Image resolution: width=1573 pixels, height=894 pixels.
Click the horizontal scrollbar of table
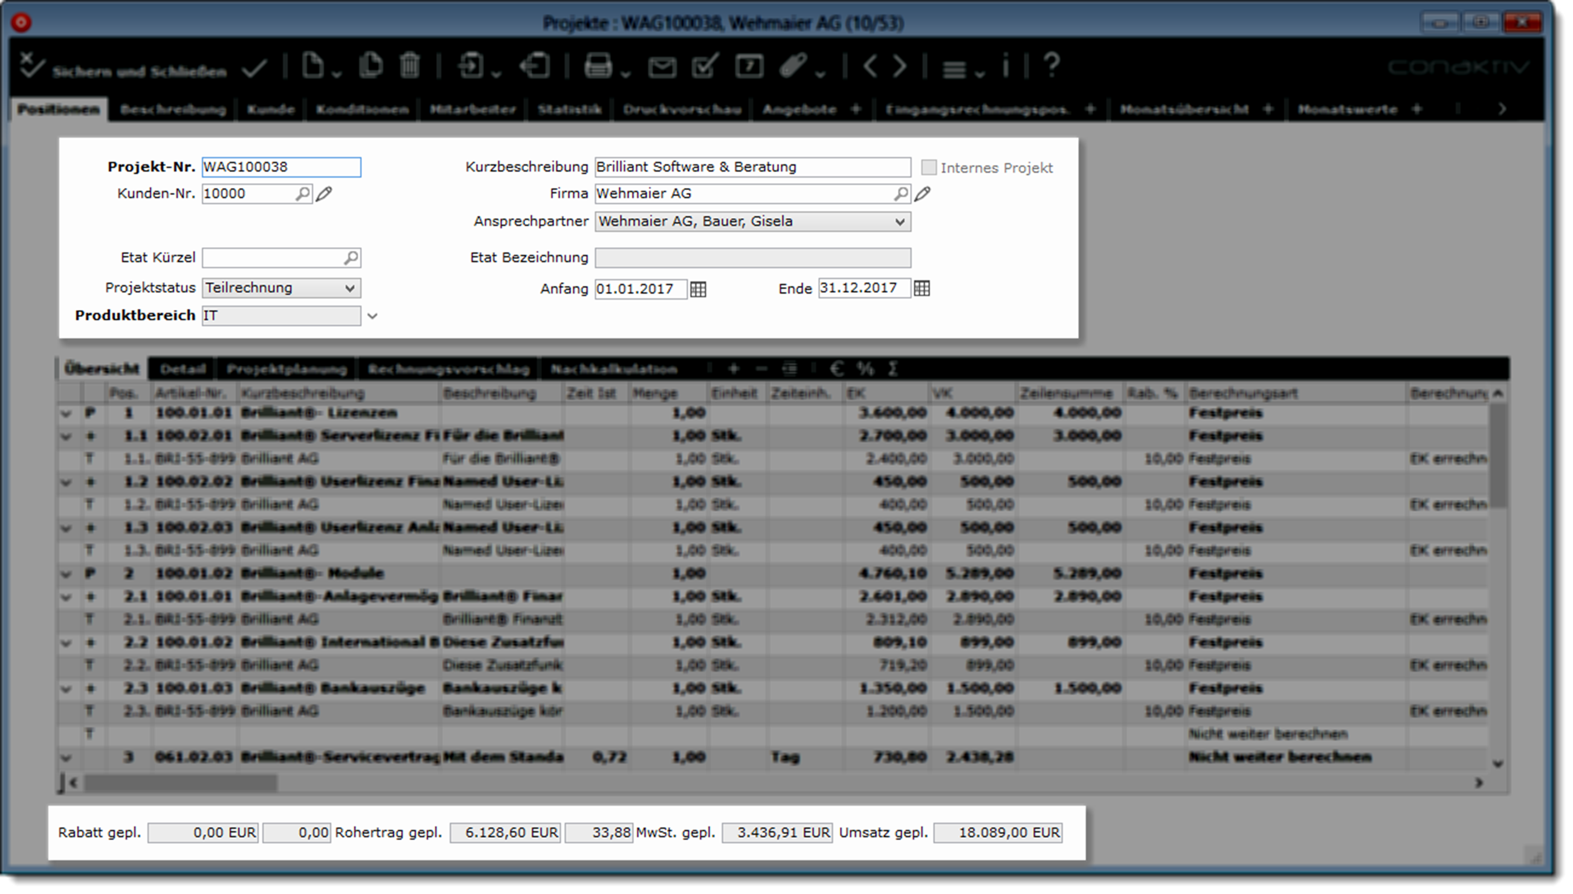[x=181, y=783]
